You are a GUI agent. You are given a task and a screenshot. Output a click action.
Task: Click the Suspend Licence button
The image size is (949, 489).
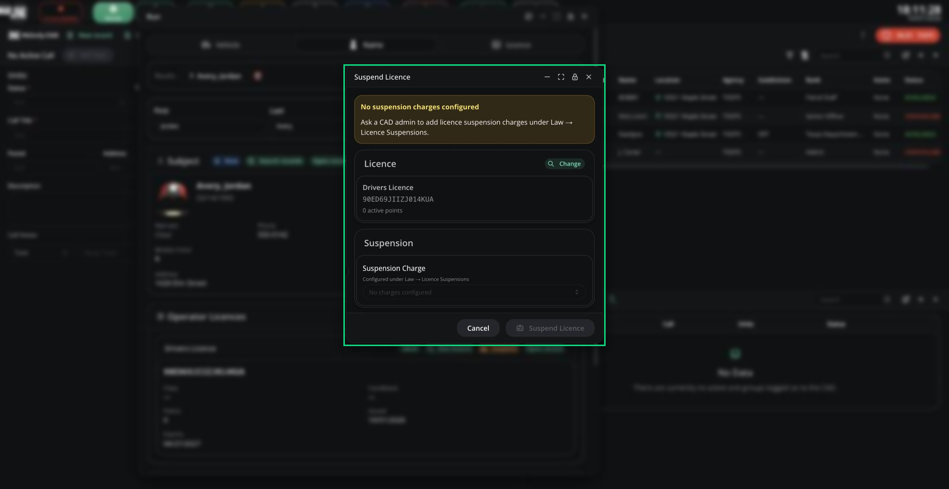550,328
